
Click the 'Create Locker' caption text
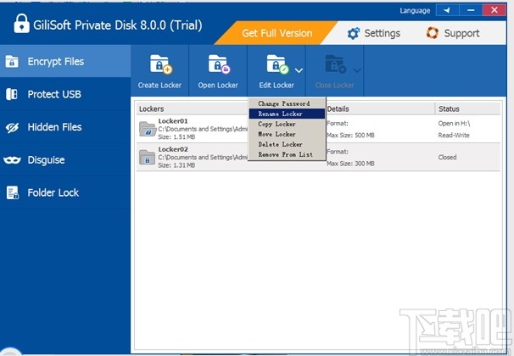159,85
